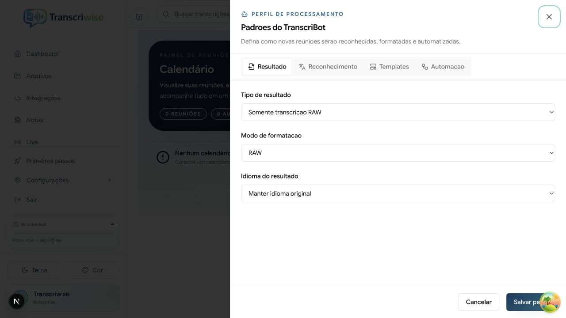Click the 0 REUNIÕES badge

click(183, 114)
